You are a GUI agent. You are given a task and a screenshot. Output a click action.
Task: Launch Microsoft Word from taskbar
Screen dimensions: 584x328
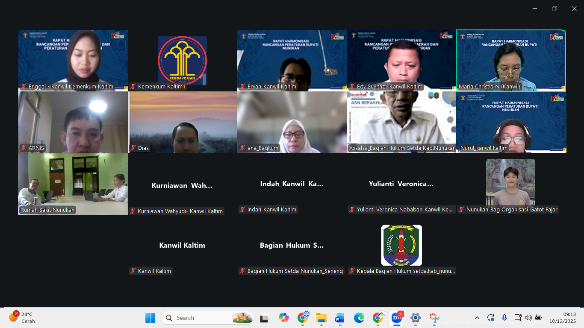[x=340, y=318]
